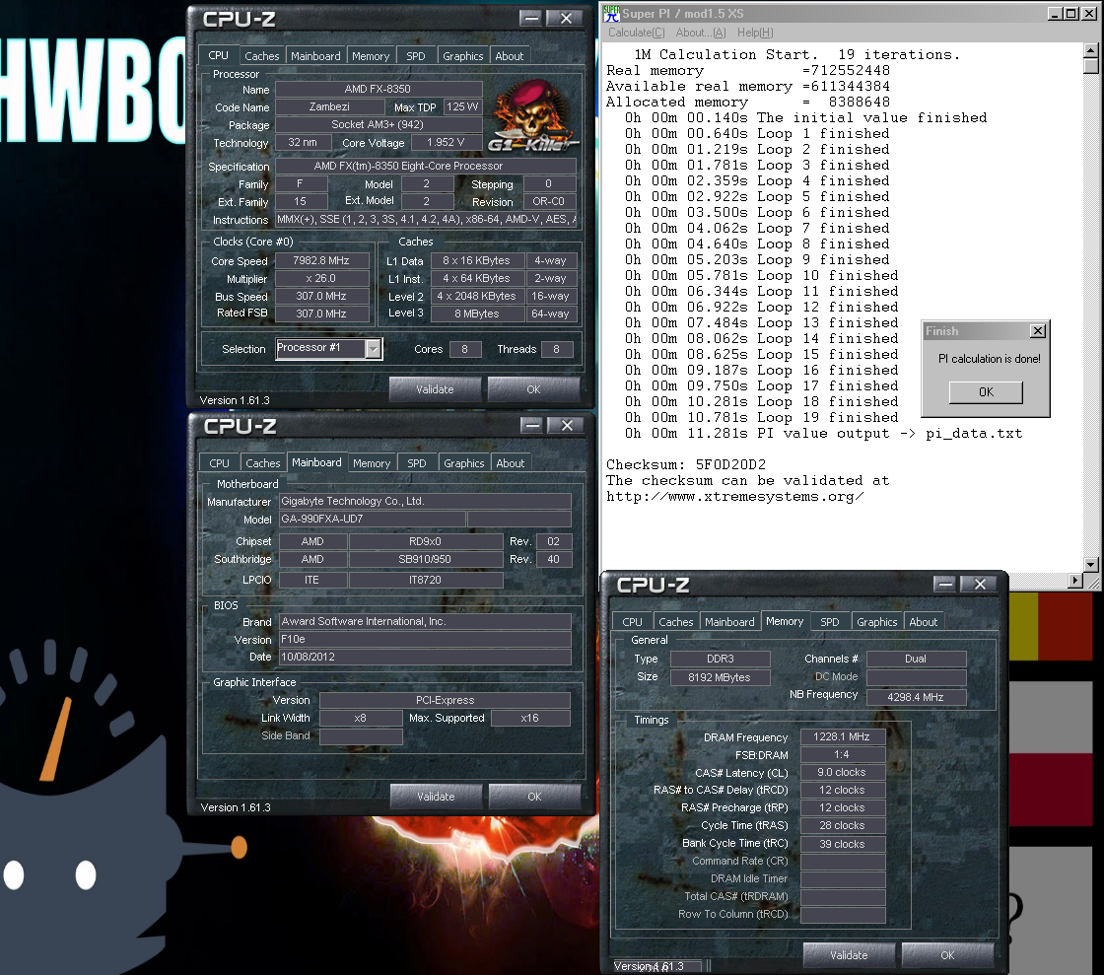Click the CAS# Latency value '9.0 clocks'
Screen dimensions: 1104x975
[842, 772]
